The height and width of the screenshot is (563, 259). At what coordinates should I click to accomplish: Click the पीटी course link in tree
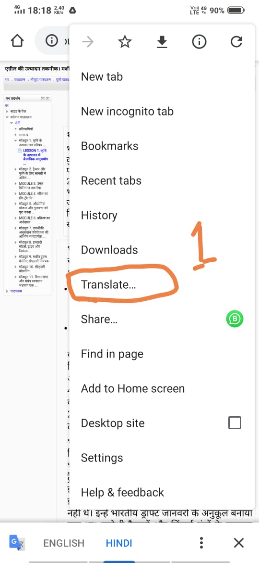click(17, 123)
